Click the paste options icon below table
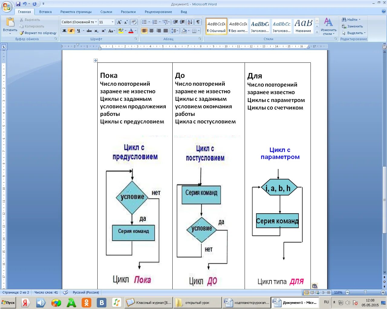Image resolution: width=387 pixels, height=309 pixels. (x=315, y=286)
